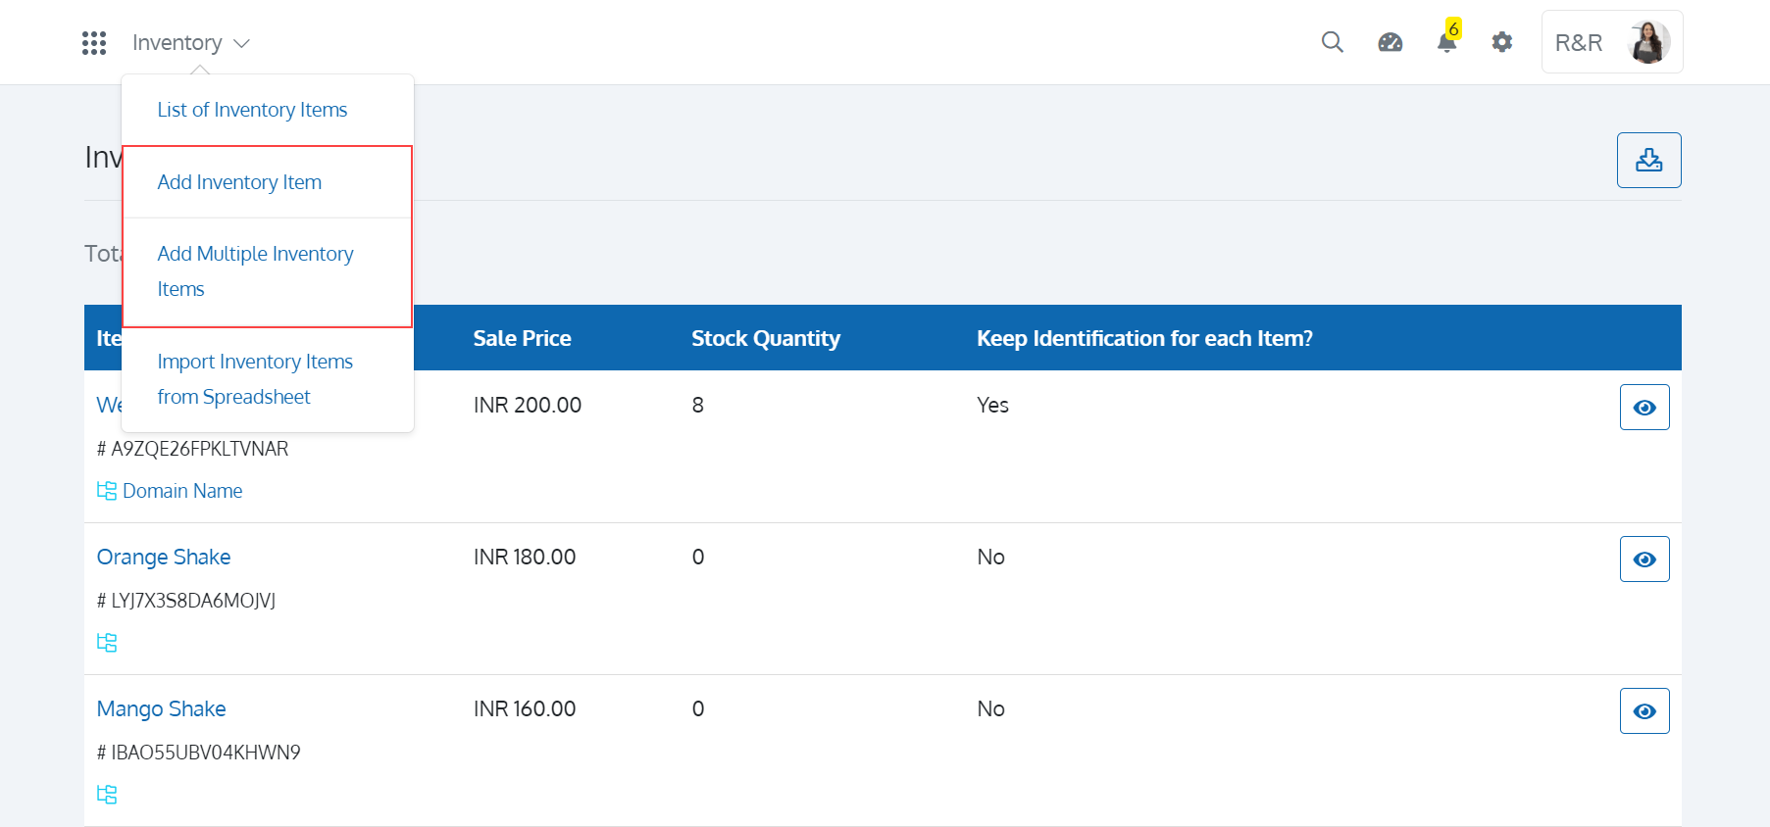
Task: Click stock quantity value 8
Action: point(698,405)
